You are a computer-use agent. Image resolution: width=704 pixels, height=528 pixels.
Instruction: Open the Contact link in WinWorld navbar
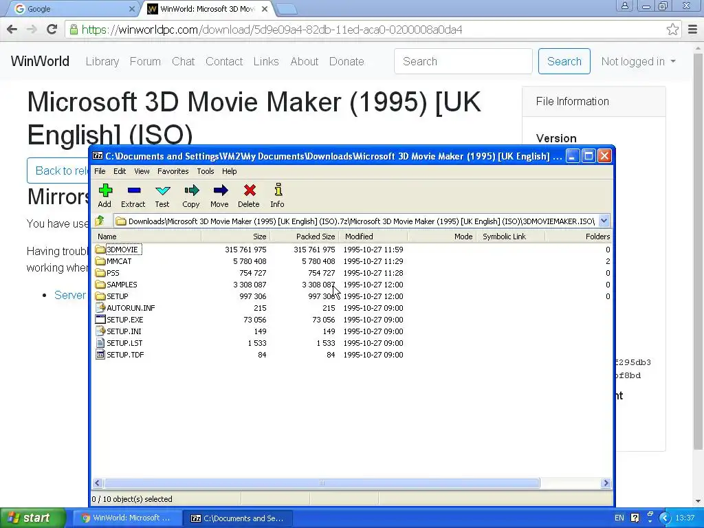click(224, 61)
